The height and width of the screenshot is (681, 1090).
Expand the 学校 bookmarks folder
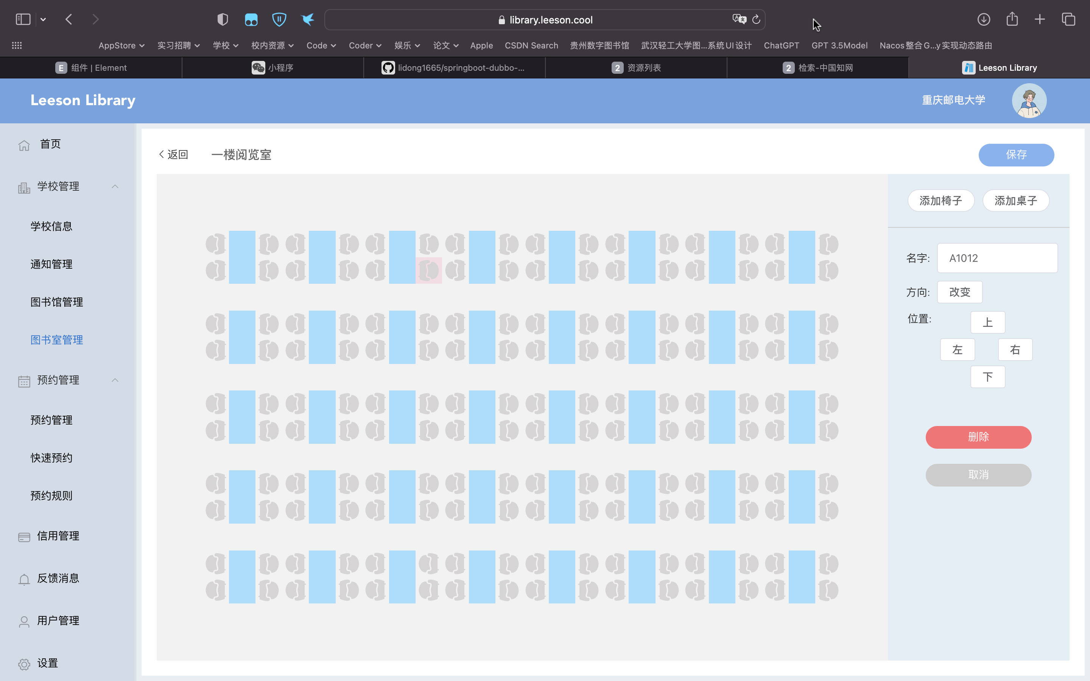[x=226, y=45]
